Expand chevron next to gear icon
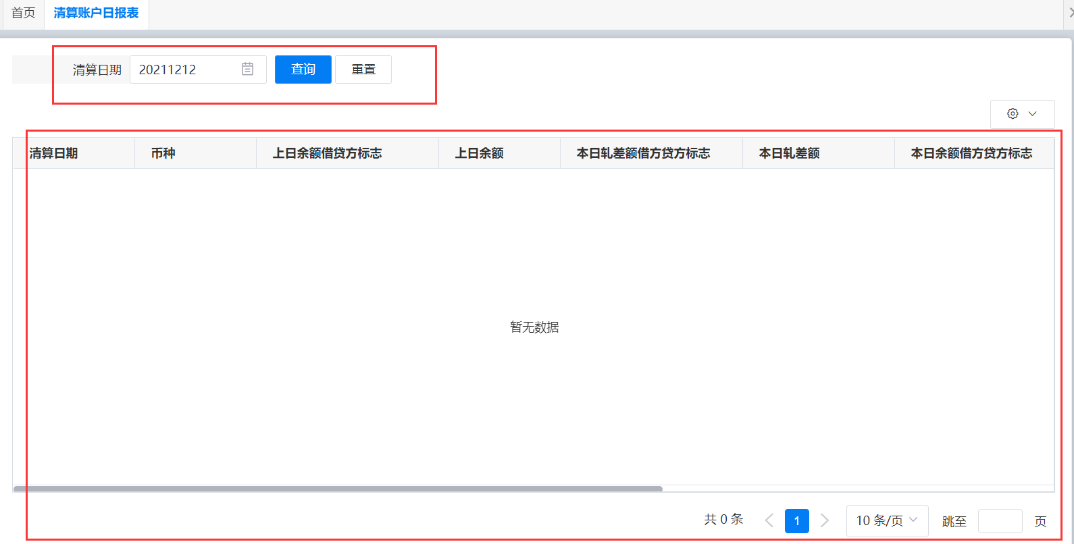The image size is (1074, 544). pyautogui.click(x=1032, y=113)
